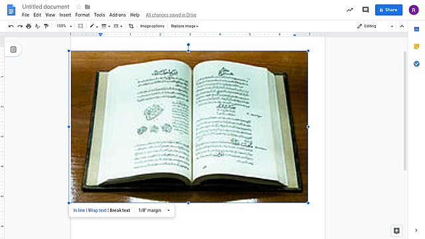Click All changes saved in Drive link
425x239 pixels.
[x=171, y=15]
